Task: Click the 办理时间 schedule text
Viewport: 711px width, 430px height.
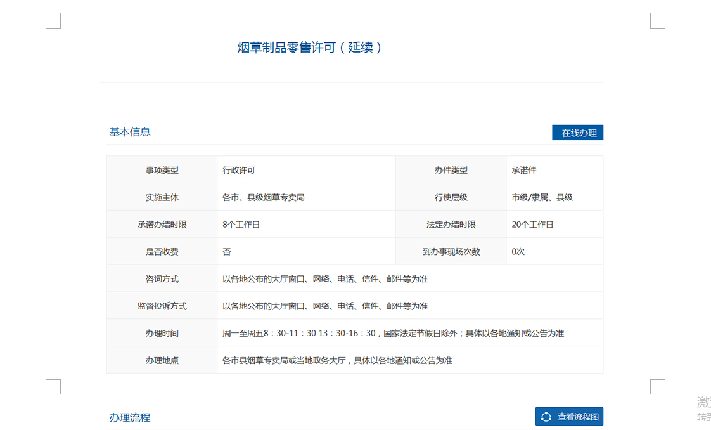Action: coord(393,333)
